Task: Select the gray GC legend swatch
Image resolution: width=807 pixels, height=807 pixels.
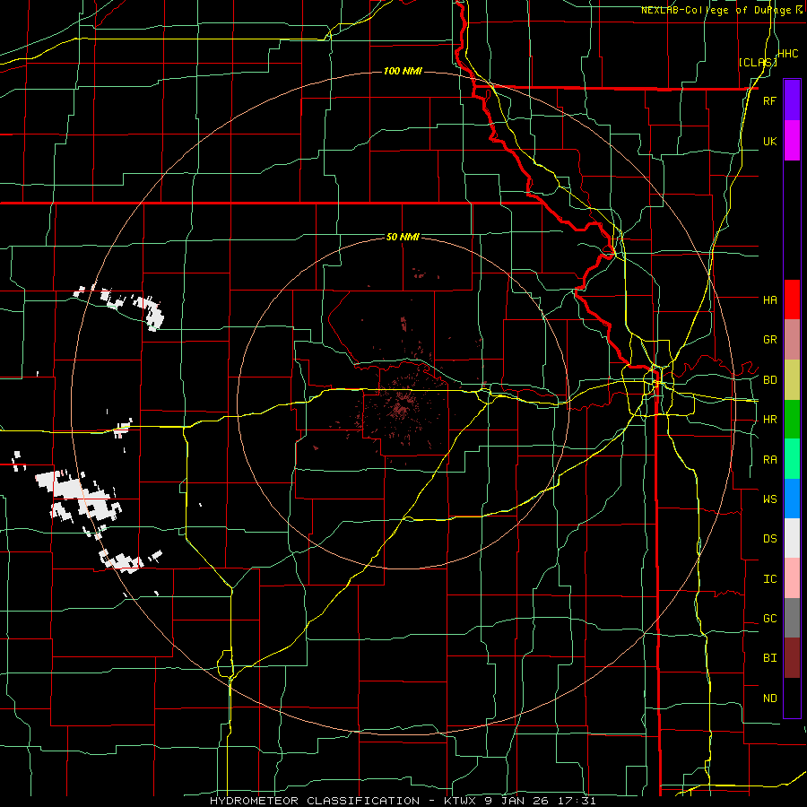Action: [x=792, y=618]
